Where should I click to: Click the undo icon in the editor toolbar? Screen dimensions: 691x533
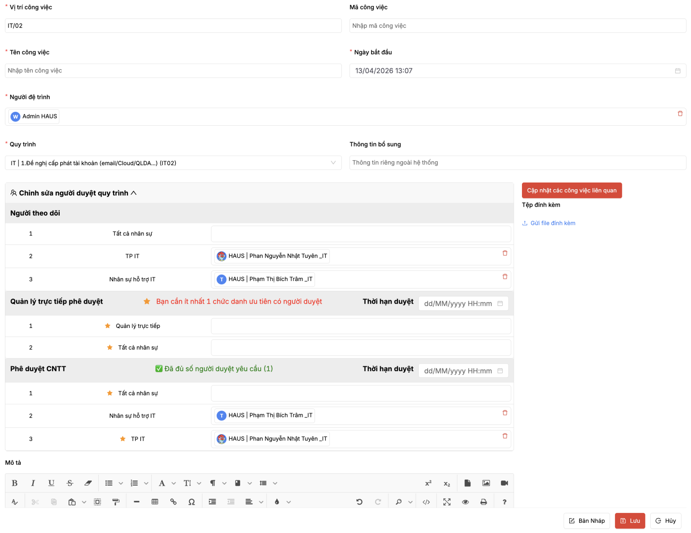coord(359,501)
